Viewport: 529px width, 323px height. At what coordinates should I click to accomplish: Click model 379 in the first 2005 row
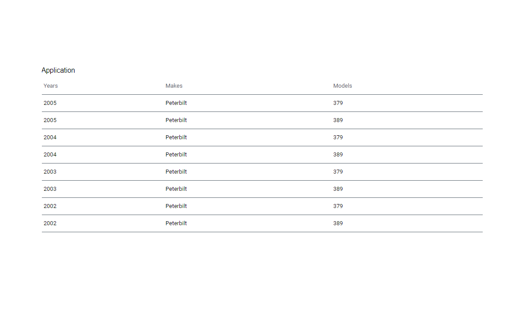tap(338, 103)
